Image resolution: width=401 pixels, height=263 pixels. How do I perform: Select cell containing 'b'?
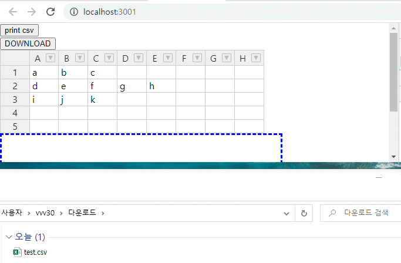[73, 72]
